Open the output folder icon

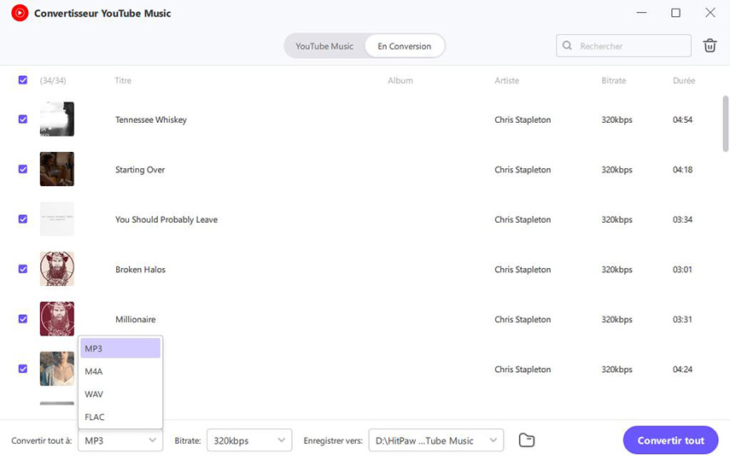coord(527,440)
